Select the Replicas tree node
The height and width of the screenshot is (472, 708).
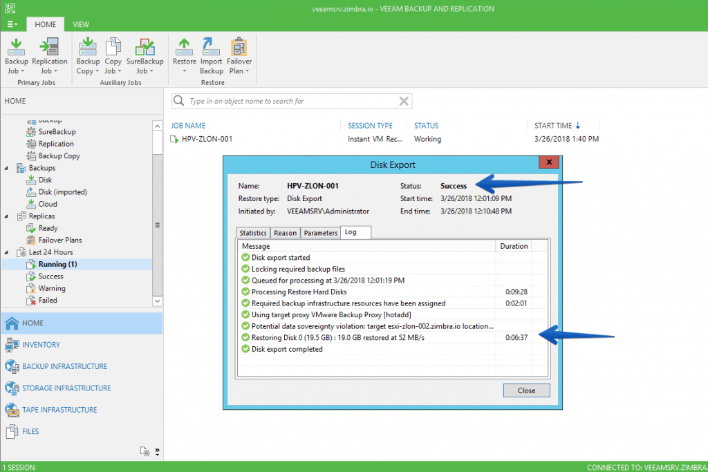coord(41,216)
